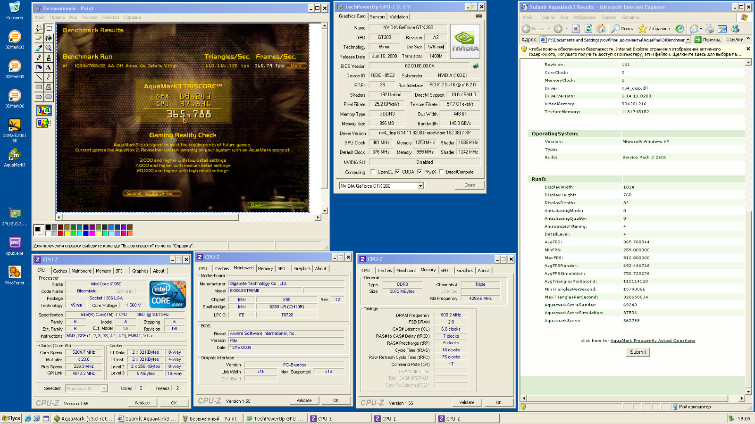Enable the DirectCompute checkbox in GPU-Z

click(441, 172)
